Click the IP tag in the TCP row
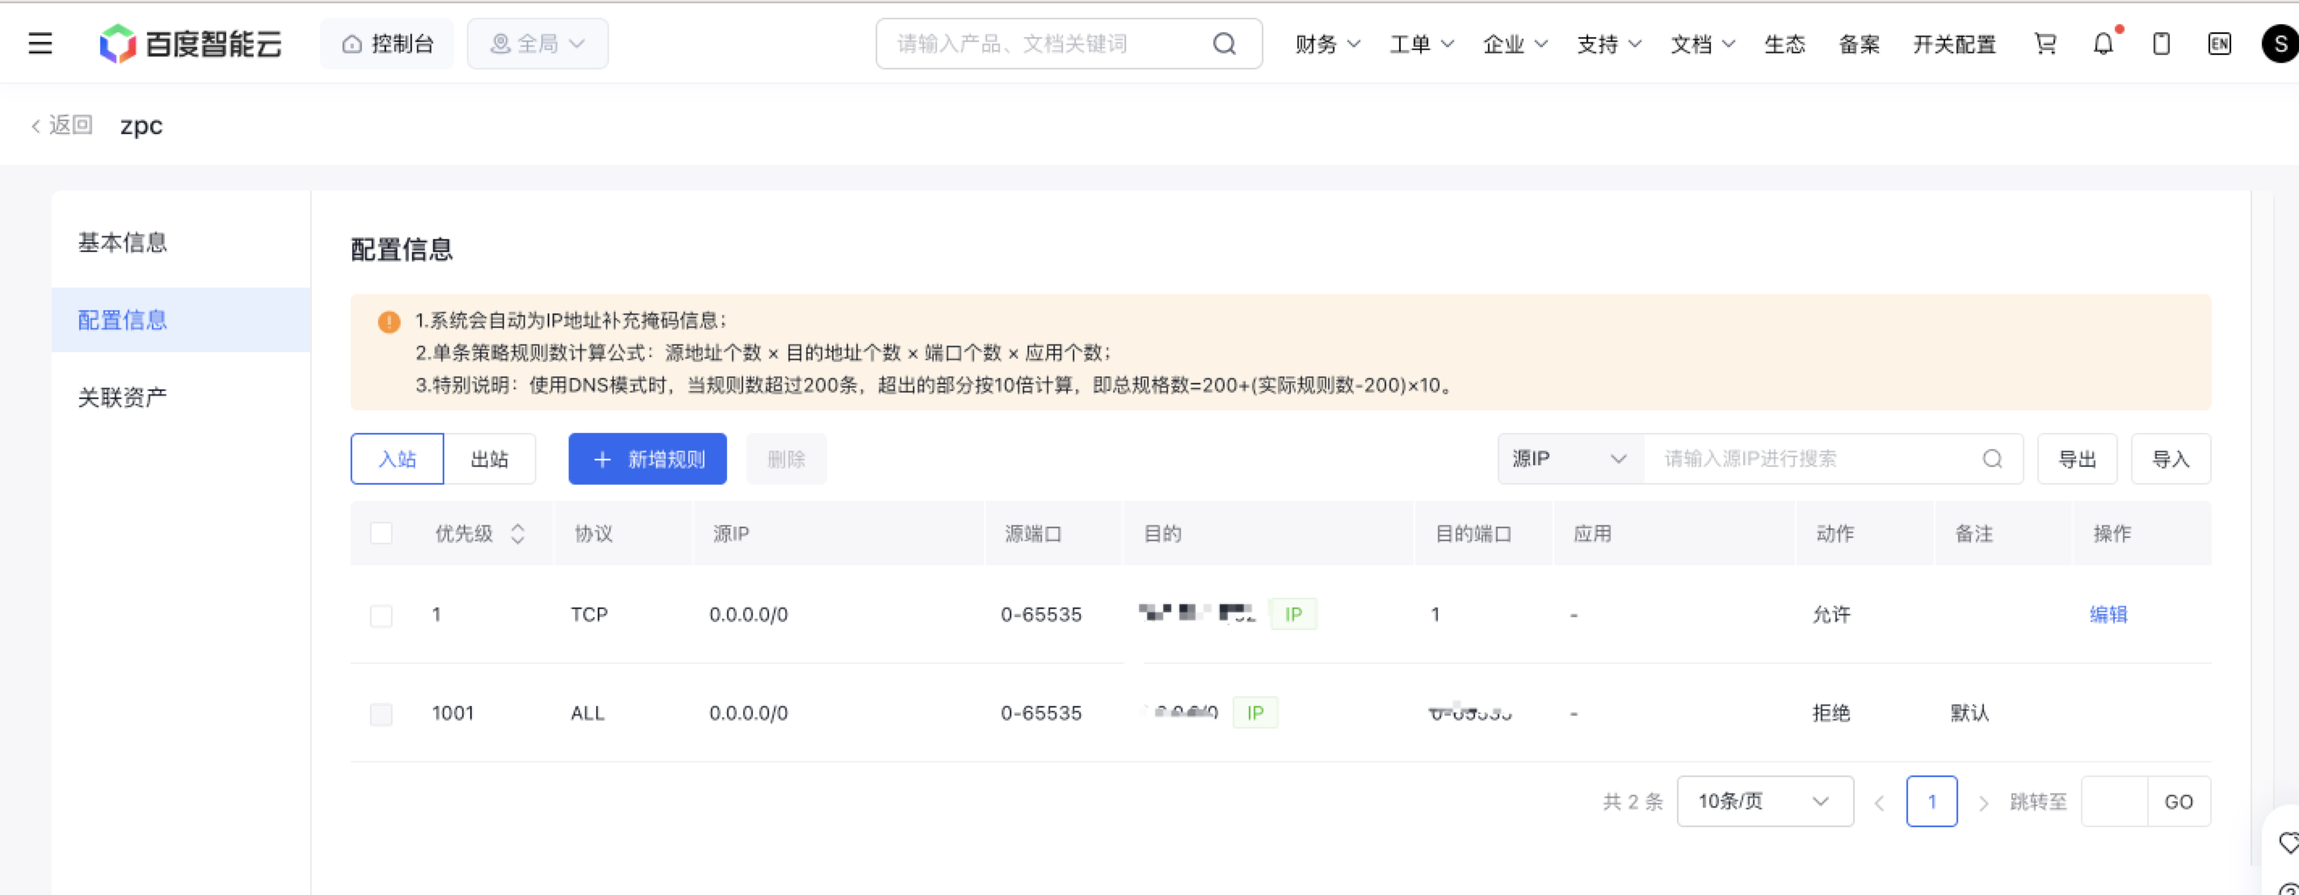Image resolution: width=2299 pixels, height=895 pixels. coord(1292,614)
